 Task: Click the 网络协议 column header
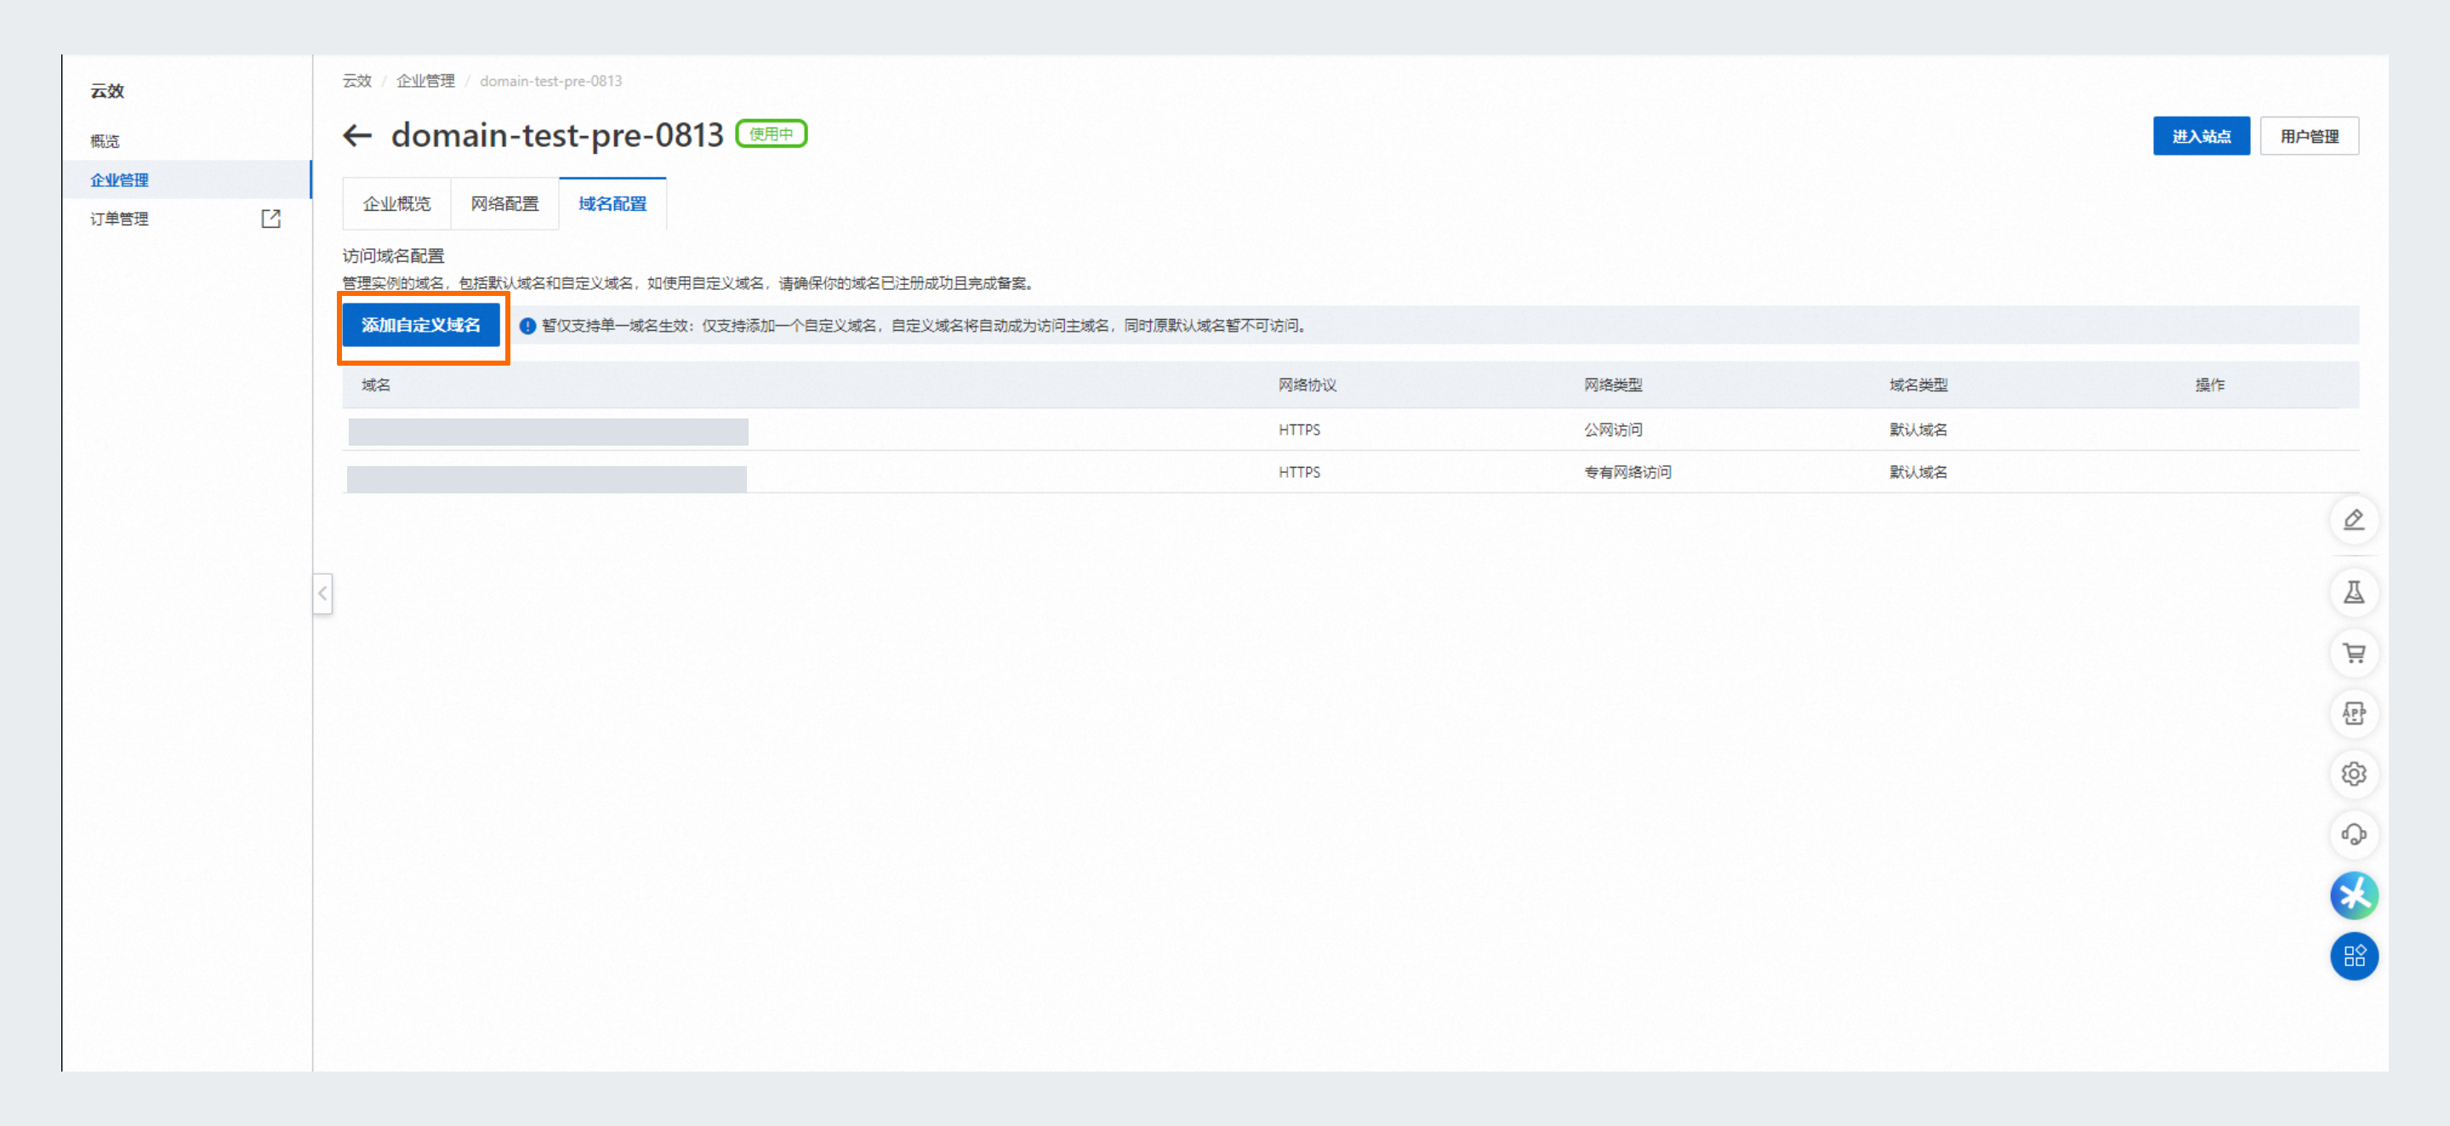click(1307, 385)
